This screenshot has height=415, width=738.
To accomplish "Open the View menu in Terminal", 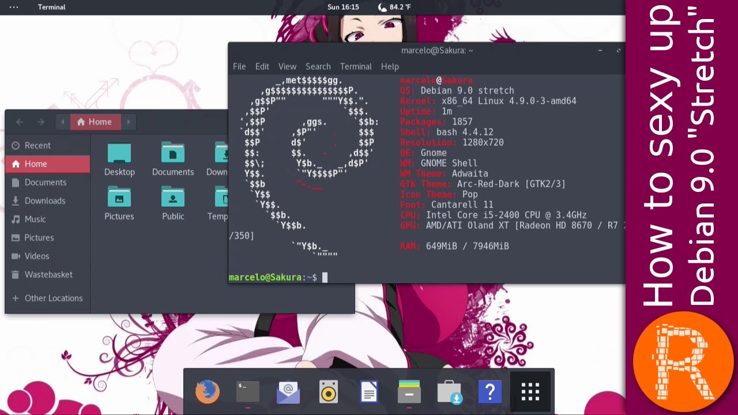I will point(287,66).
